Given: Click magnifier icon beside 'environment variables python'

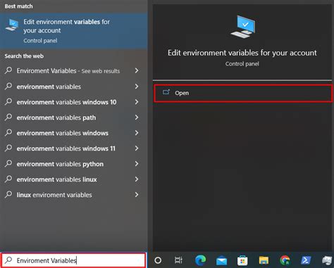Looking at the screenshot, I should point(8,163).
